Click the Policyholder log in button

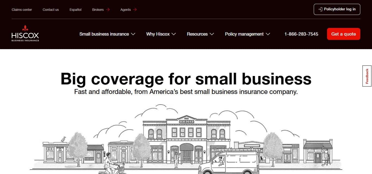tap(337, 9)
